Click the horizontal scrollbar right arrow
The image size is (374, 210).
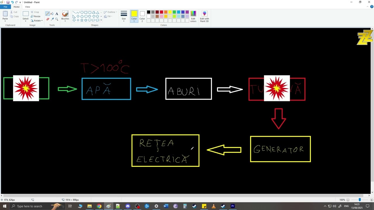click(369, 196)
